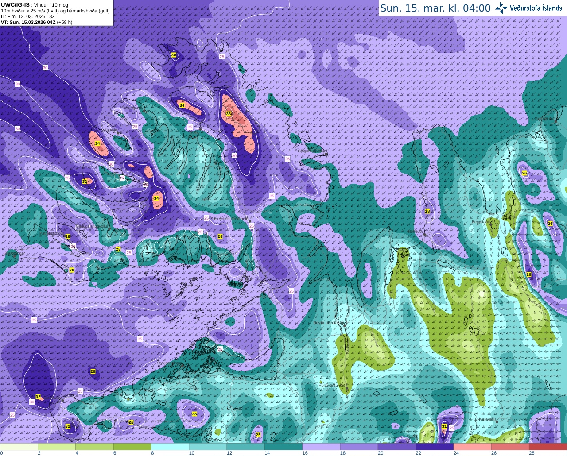Click the dark indigo 22–24 legend swatch
Screen dimensions: 567x456
click(435, 446)
